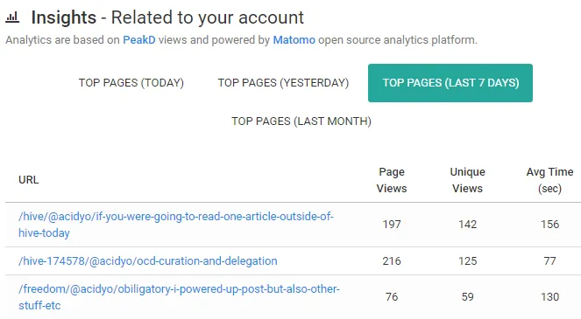This screenshot has width=581, height=319.
Task: Select the 77 avg time cell
Action: pos(549,261)
